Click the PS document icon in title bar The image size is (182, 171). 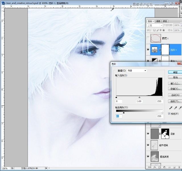(x=3, y=3)
